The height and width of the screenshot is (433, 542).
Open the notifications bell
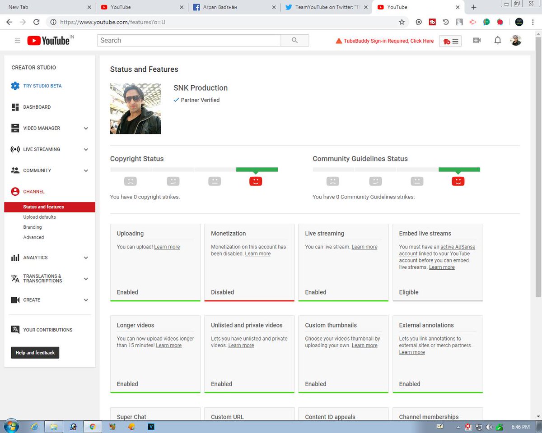tap(497, 41)
